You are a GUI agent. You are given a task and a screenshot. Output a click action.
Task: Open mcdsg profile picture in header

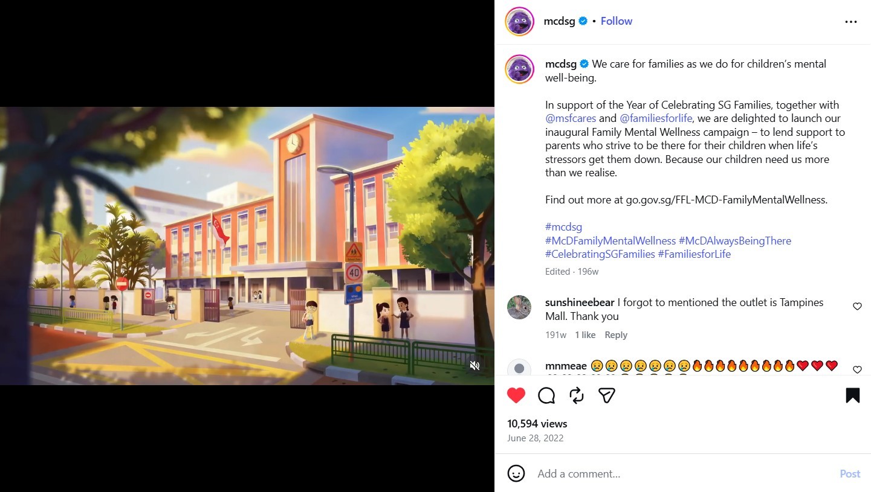(520, 22)
